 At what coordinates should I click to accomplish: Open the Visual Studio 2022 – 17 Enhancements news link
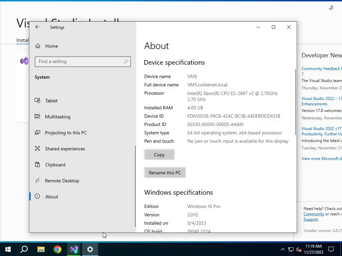(322, 101)
